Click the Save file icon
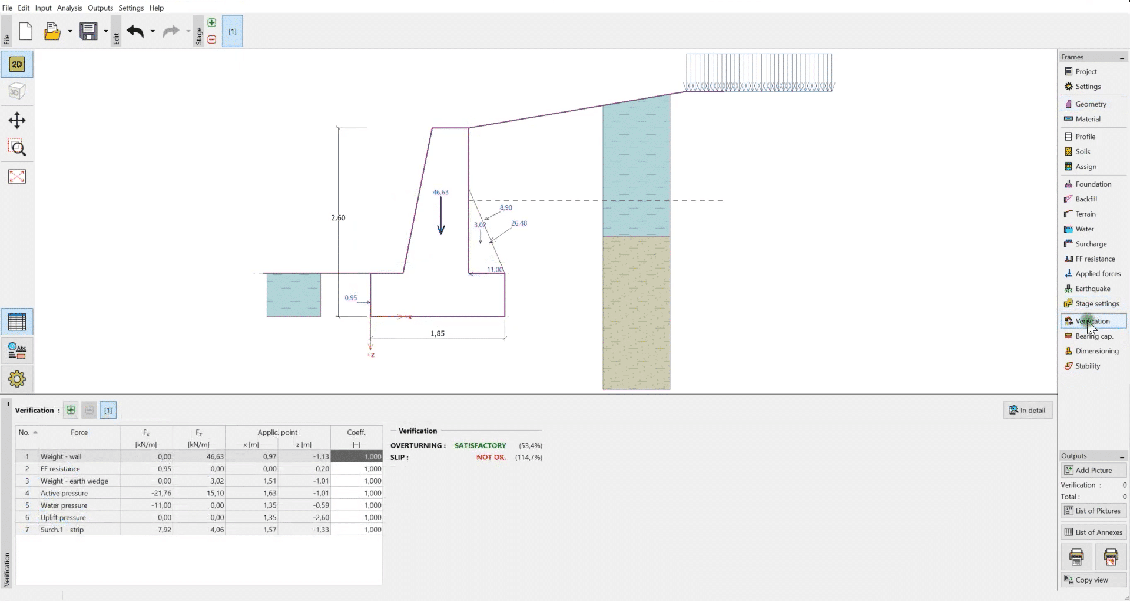The height and width of the screenshot is (612, 1130). pos(88,31)
